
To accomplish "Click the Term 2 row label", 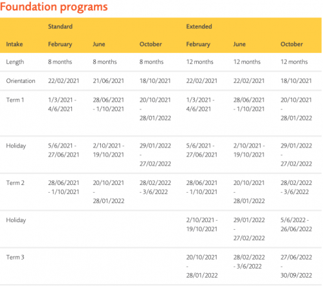I will coord(15,183).
